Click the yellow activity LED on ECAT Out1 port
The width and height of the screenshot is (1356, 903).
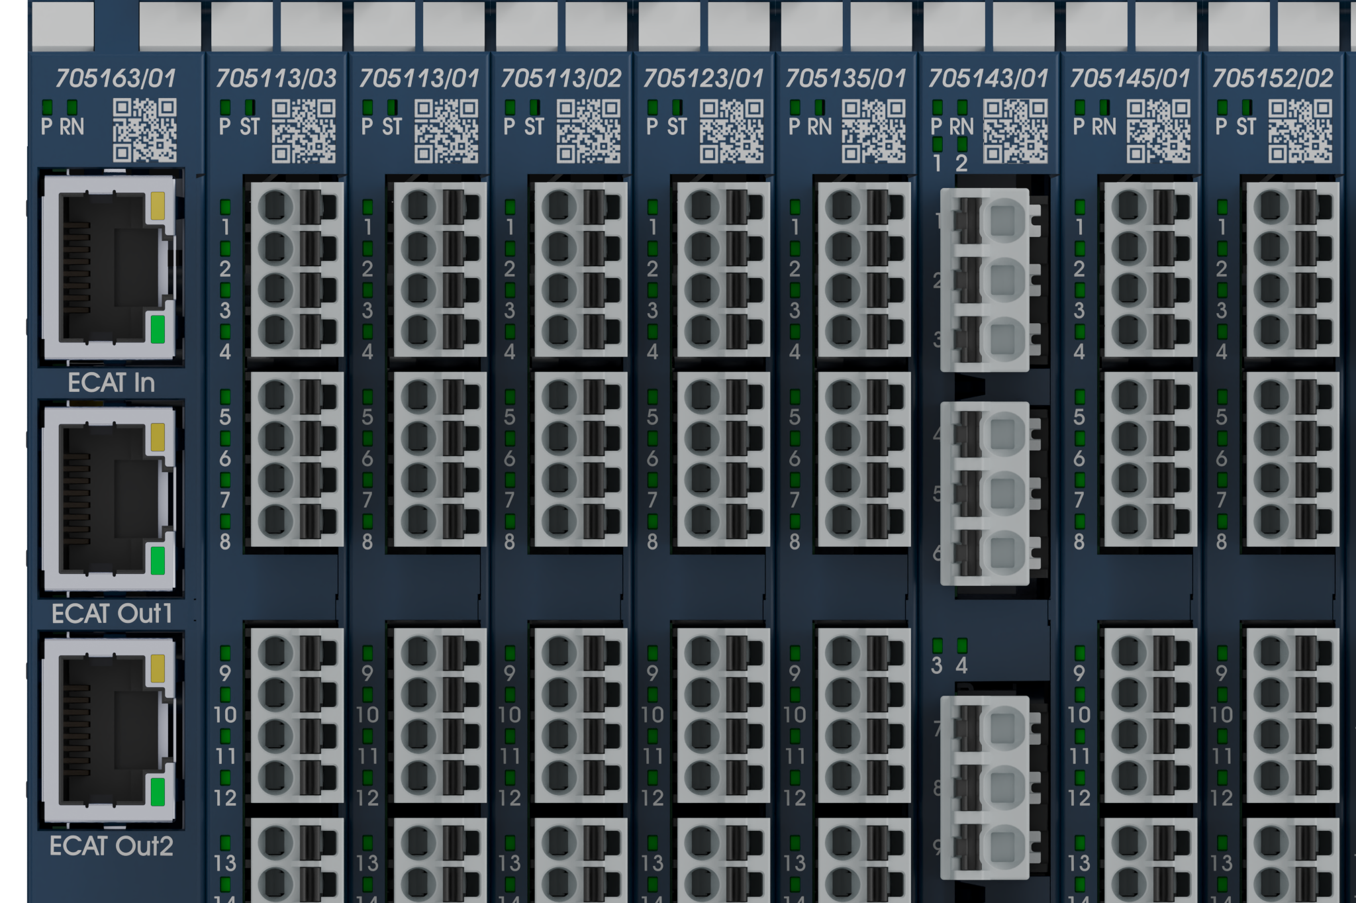pos(158,437)
